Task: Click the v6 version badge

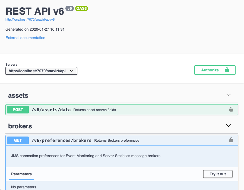Action: [x=69, y=8]
